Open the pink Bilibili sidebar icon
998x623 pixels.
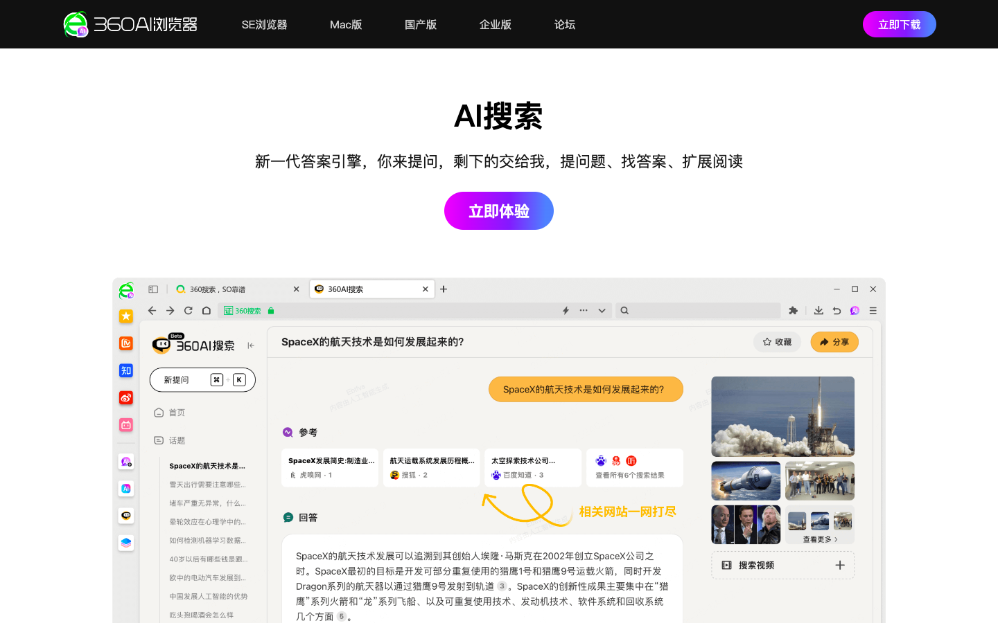[x=126, y=425]
